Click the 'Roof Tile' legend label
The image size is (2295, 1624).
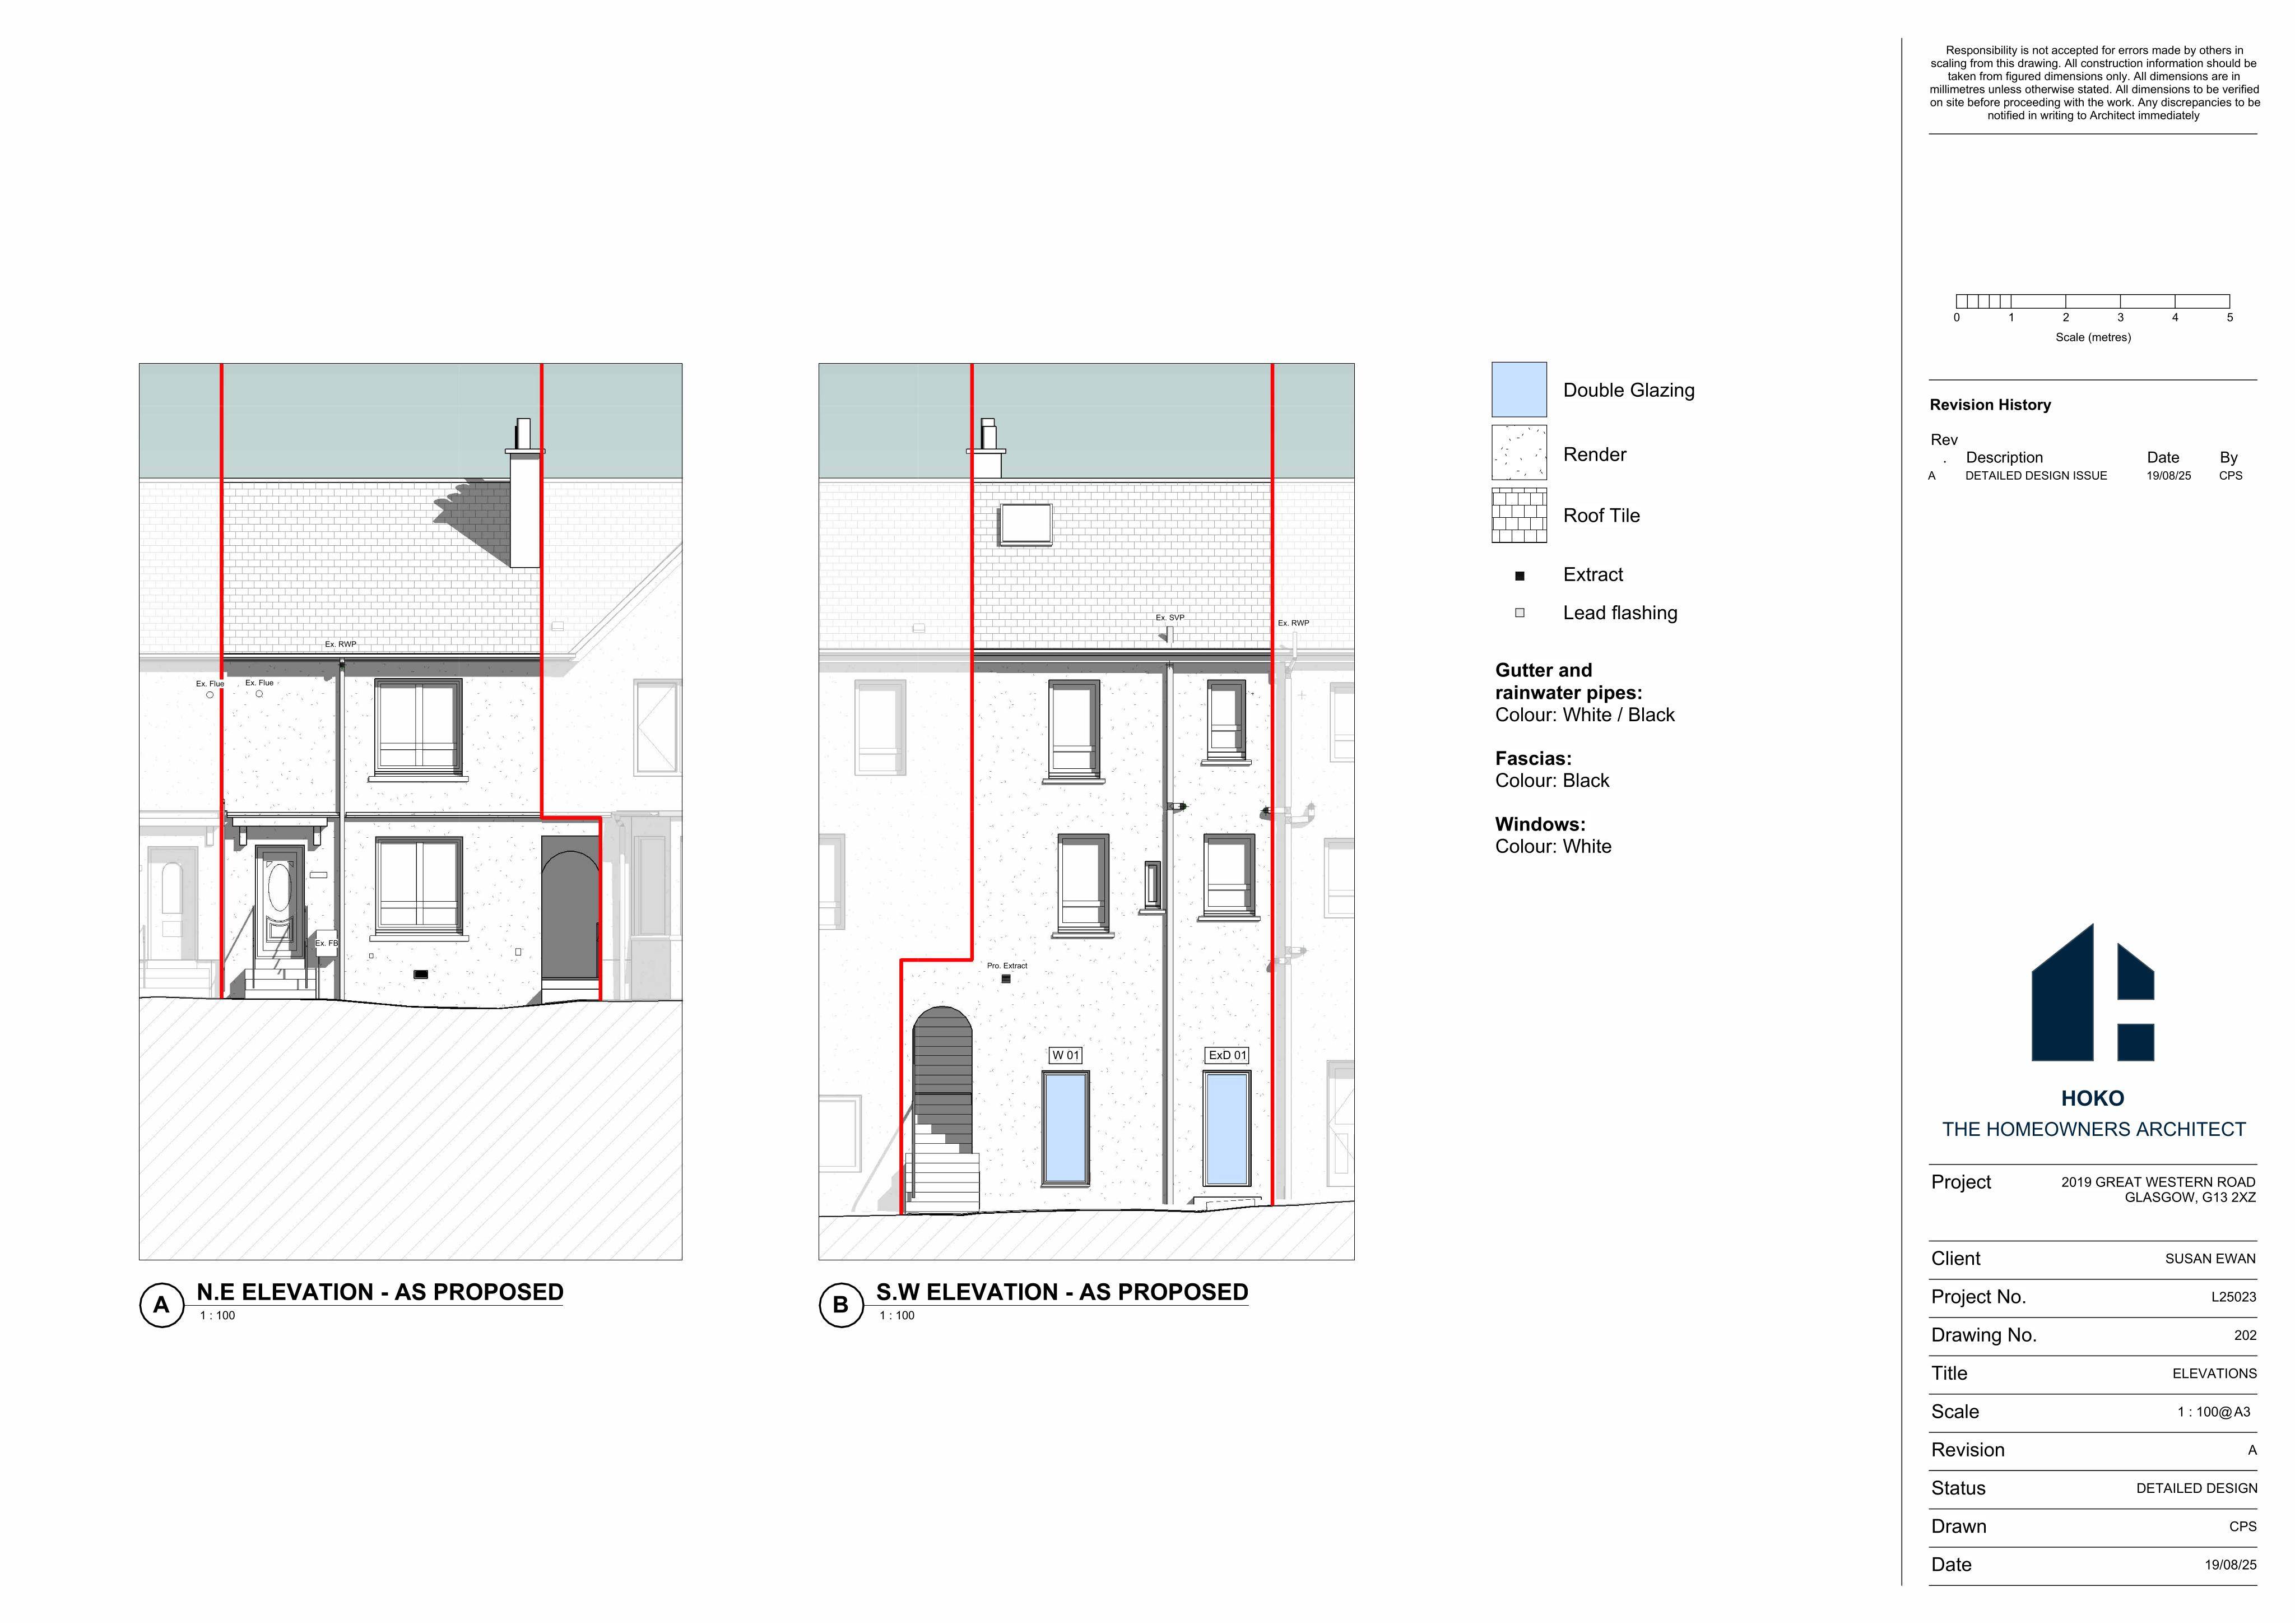point(1601,516)
